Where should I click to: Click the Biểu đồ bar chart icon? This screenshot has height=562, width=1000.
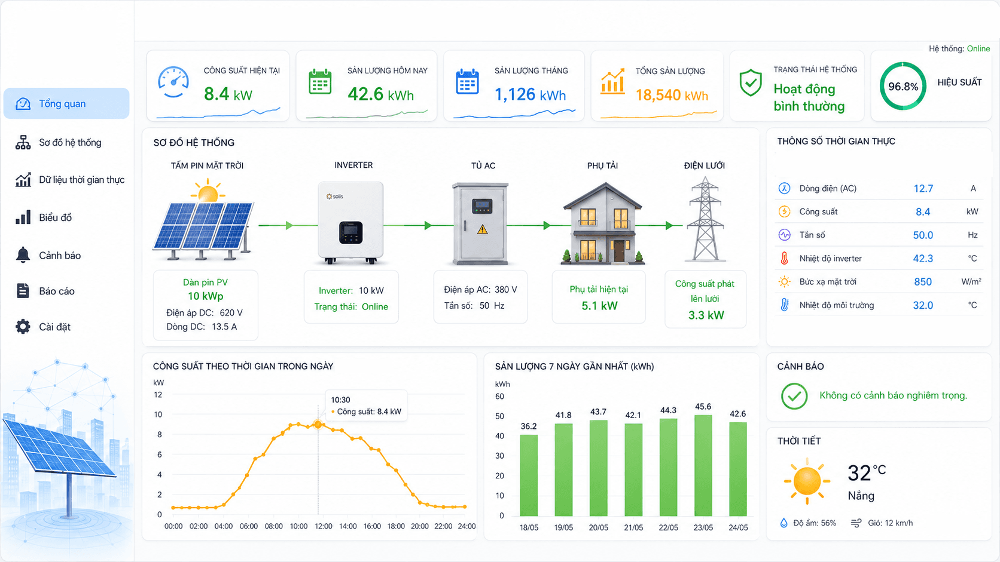(x=23, y=217)
